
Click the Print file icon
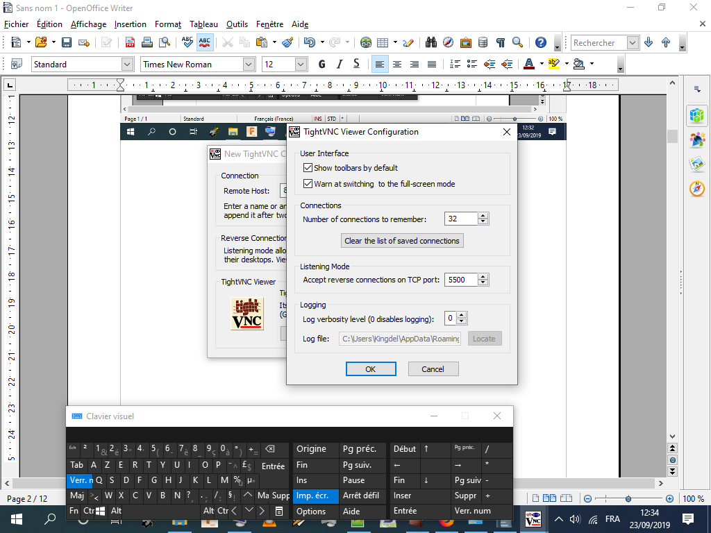[147, 42]
